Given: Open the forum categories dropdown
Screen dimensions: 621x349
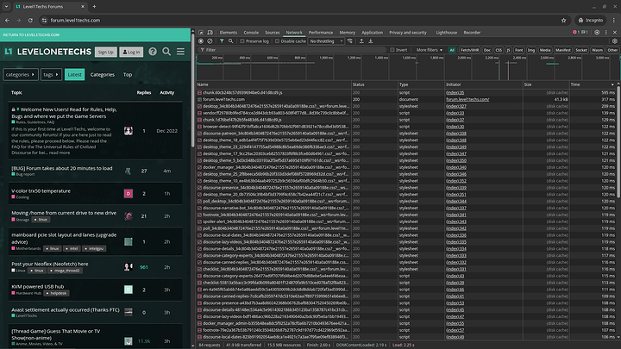Looking at the screenshot, I should [x=19, y=75].
